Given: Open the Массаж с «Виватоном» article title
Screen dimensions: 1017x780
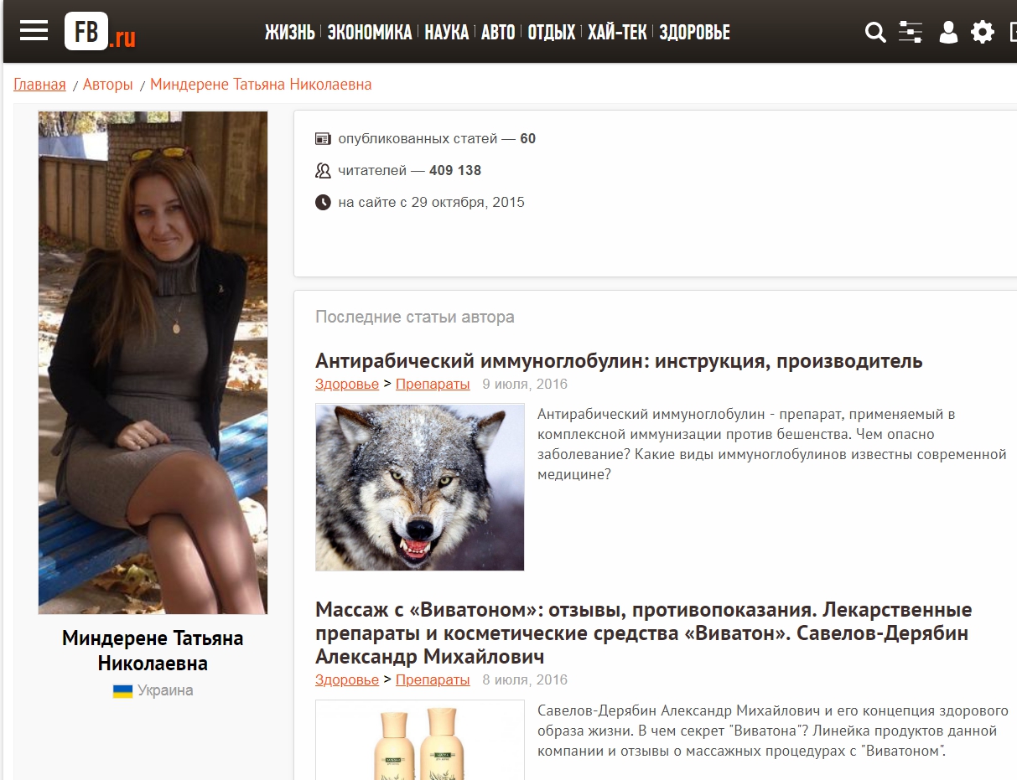Looking at the screenshot, I should click(644, 632).
